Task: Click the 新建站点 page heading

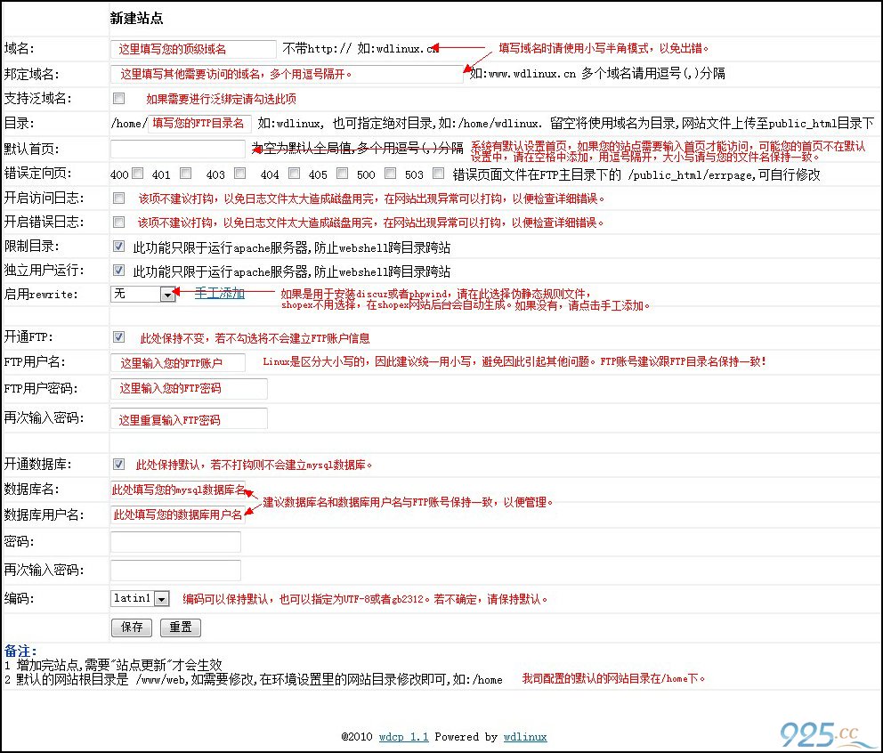Action: tap(137, 19)
